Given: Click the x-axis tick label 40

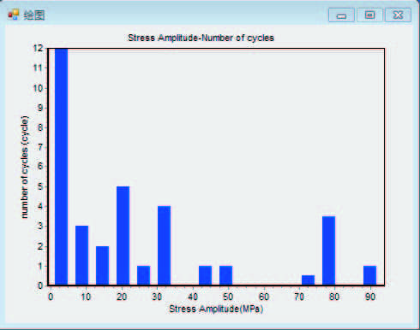Looking at the screenshot, I should 193,297.
